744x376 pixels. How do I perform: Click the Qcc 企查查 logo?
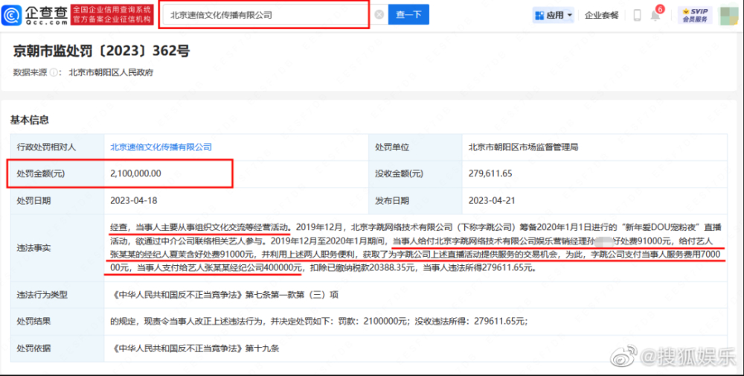(x=35, y=15)
